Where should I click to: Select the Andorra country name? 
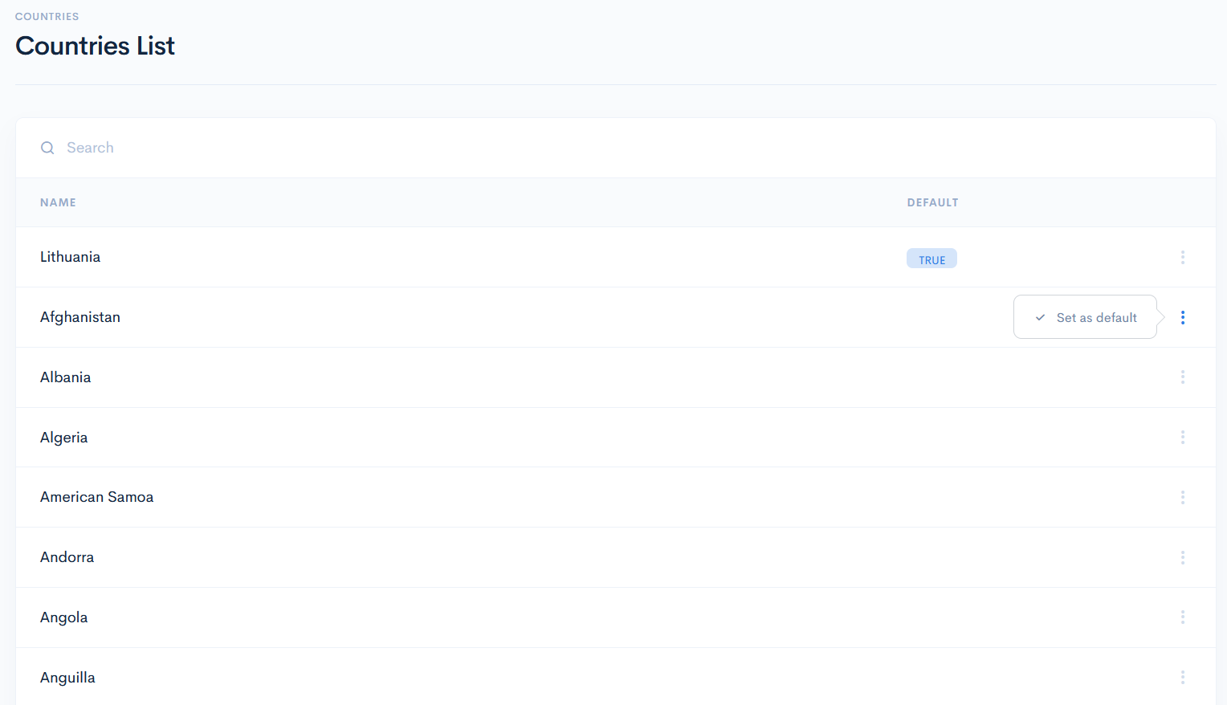click(67, 557)
